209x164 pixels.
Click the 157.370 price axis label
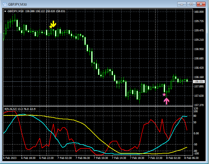(199, 105)
